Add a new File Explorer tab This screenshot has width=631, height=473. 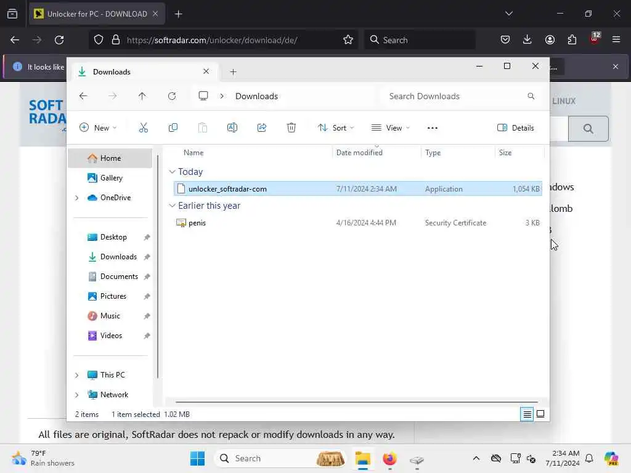[x=233, y=72]
